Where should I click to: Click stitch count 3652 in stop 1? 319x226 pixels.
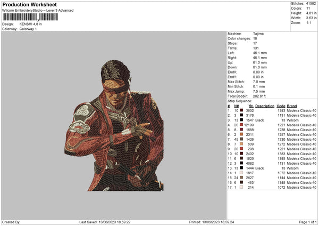coord(250,110)
